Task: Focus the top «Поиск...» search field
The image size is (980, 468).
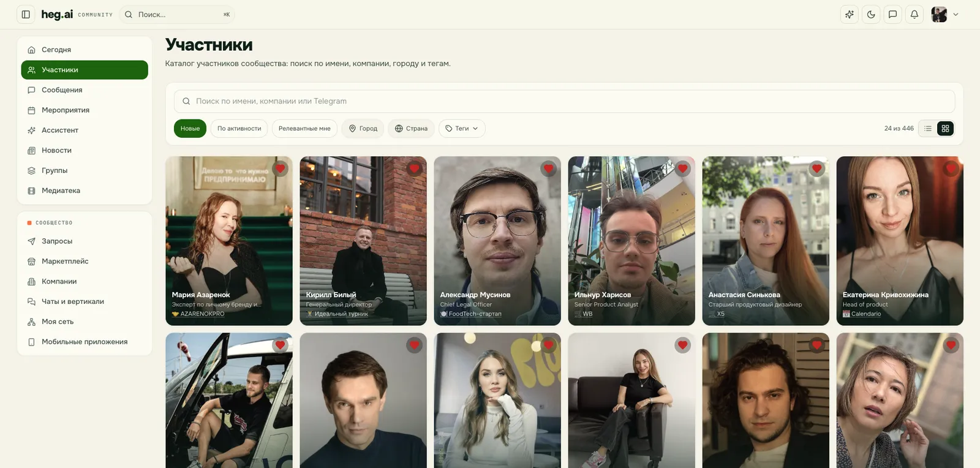Action: pyautogui.click(x=177, y=14)
